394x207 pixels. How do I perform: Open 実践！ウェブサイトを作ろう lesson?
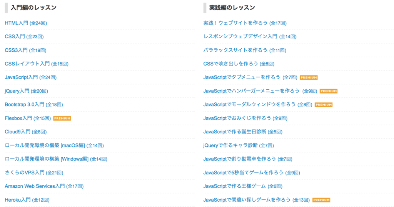pyautogui.click(x=245, y=23)
